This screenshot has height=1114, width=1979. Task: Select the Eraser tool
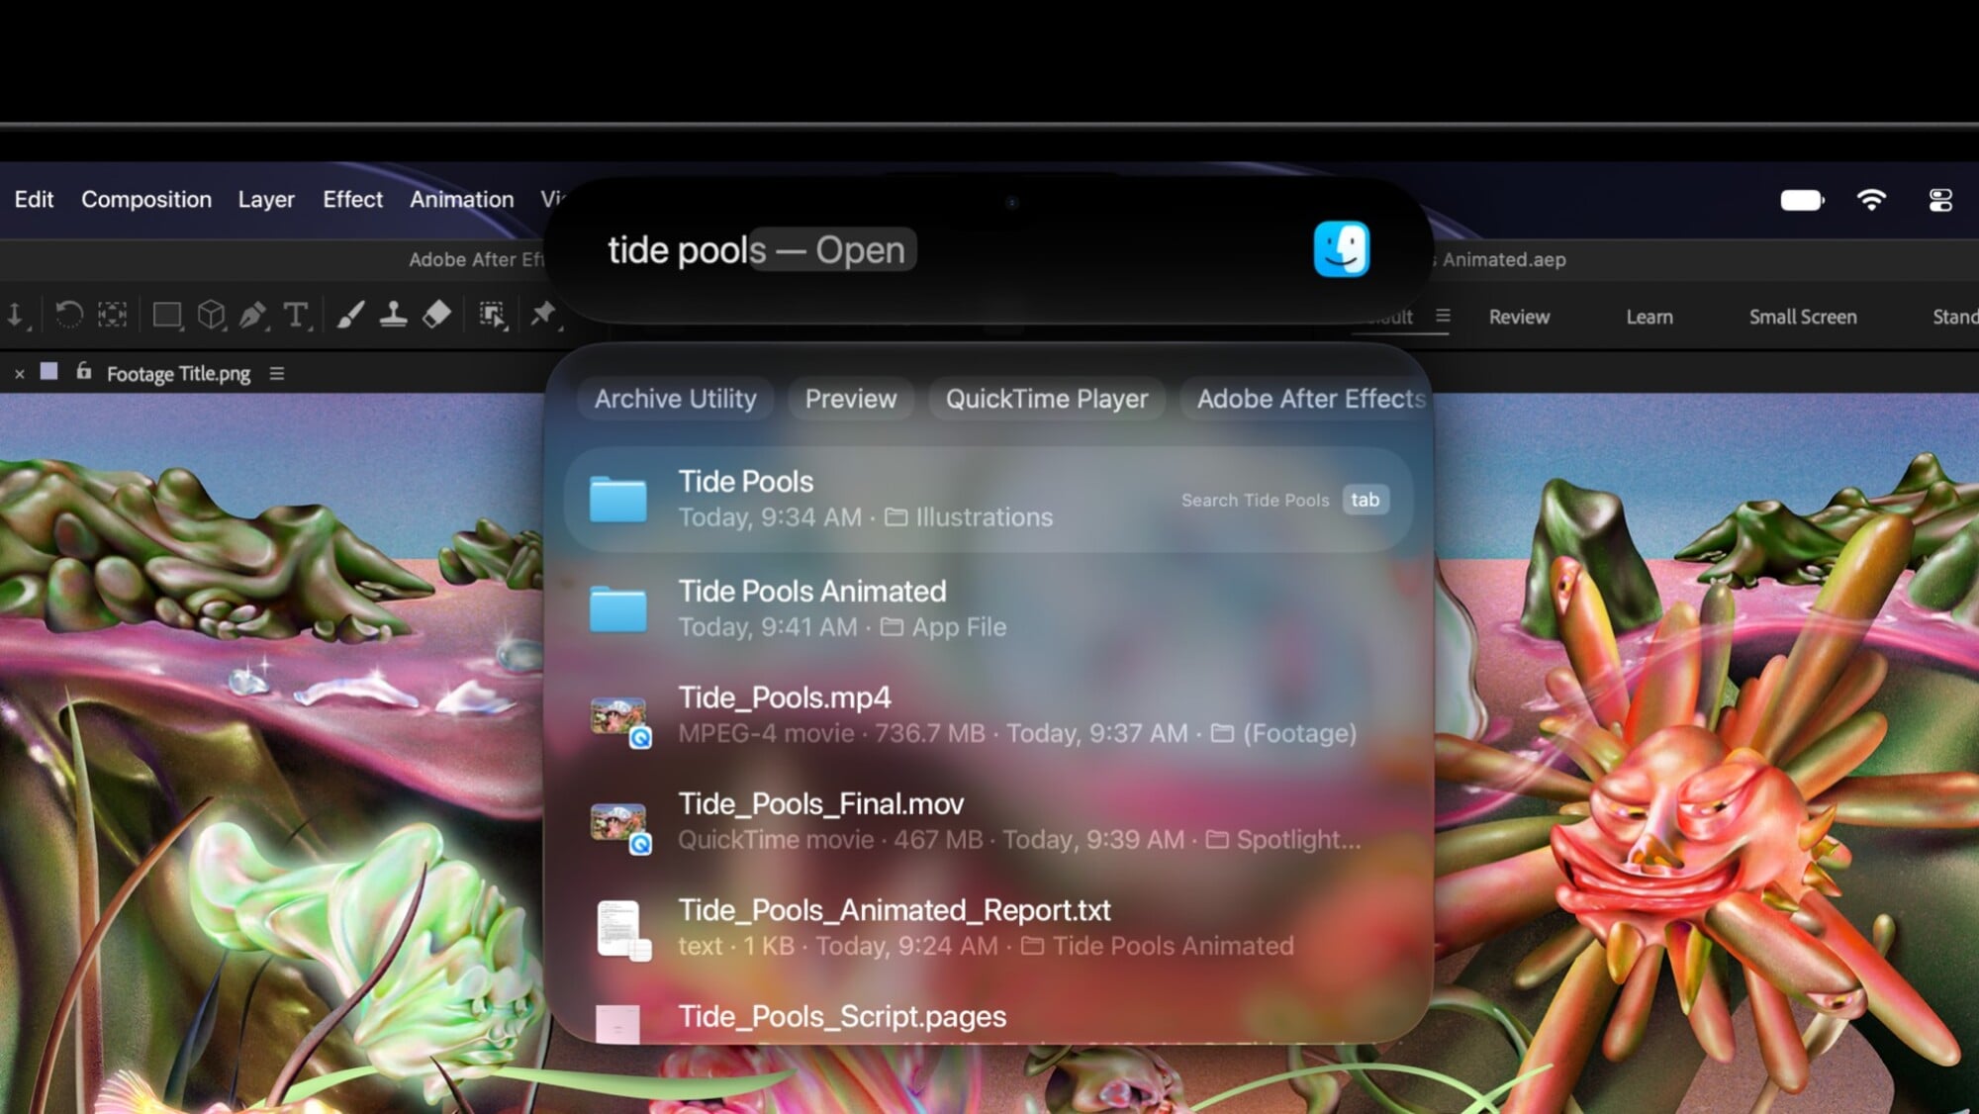tap(436, 314)
